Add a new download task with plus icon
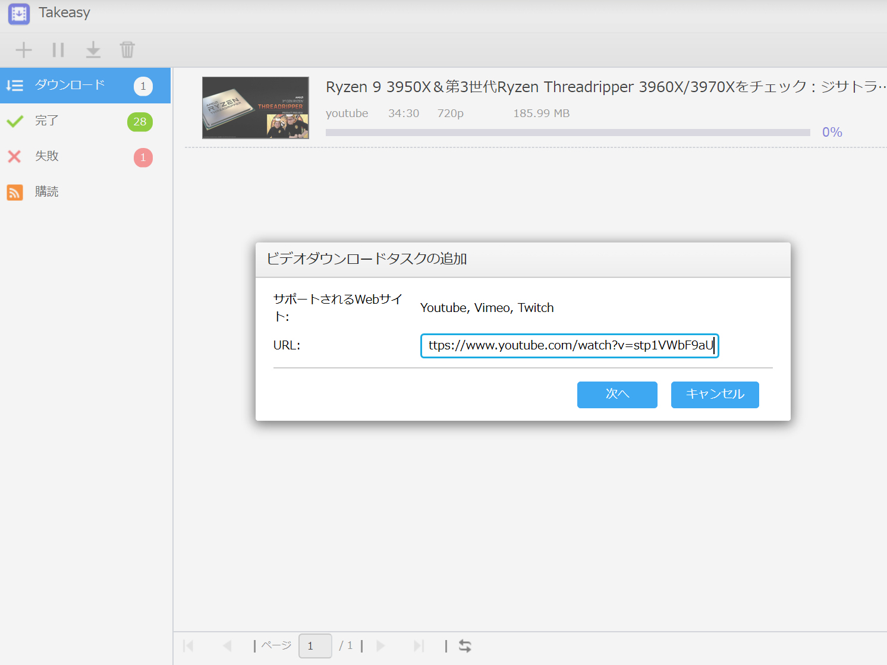The height and width of the screenshot is (665, 887). point(24,50)
